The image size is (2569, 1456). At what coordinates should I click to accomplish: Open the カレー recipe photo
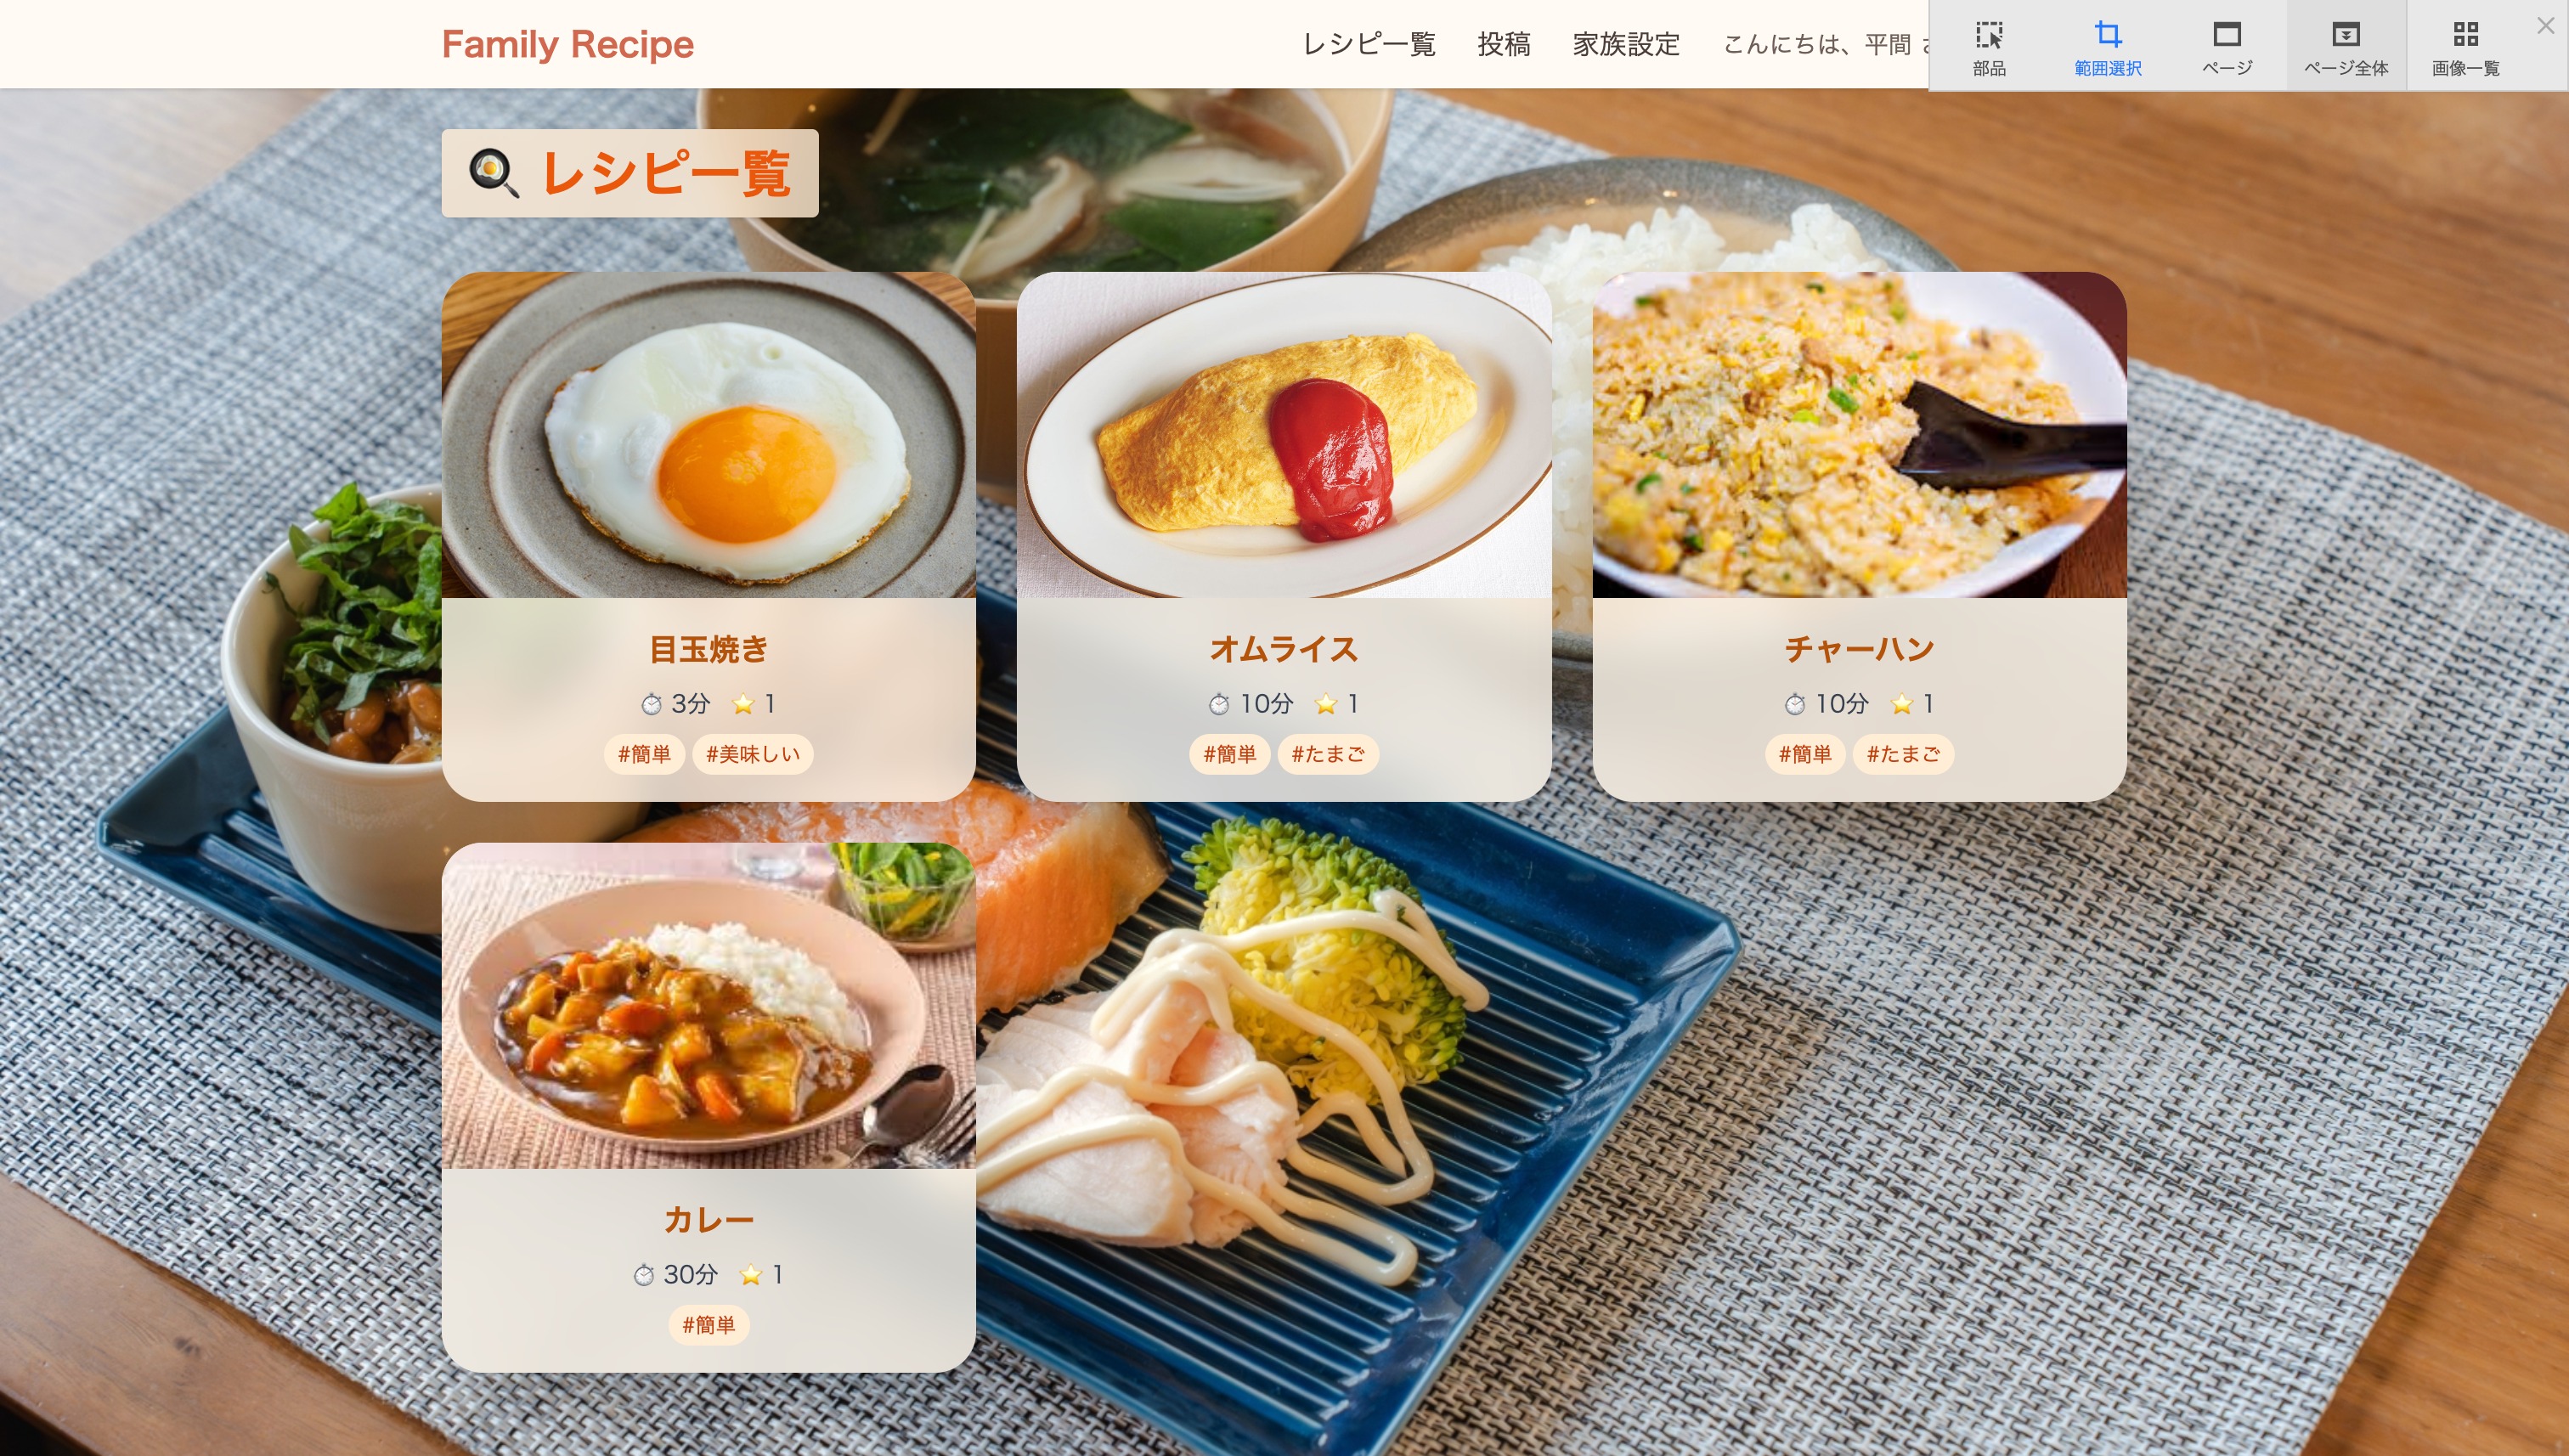708,1006
